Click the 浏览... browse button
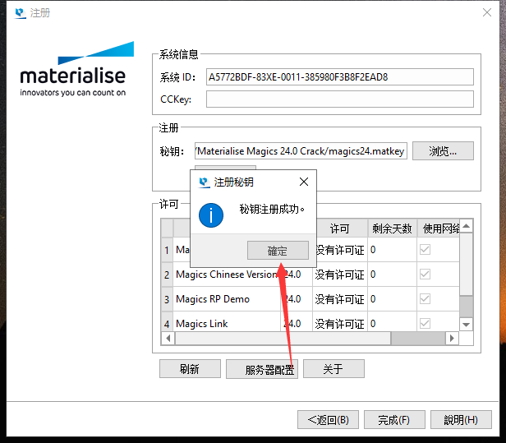Image resolution: width=506 pixels, height=443 pixels. [x=443, y=151]
